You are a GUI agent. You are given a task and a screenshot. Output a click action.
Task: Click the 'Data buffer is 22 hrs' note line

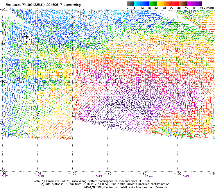click(x=105, y=184)
